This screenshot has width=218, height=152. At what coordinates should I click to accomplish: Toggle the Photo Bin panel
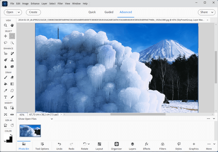[x=24, y=146]
